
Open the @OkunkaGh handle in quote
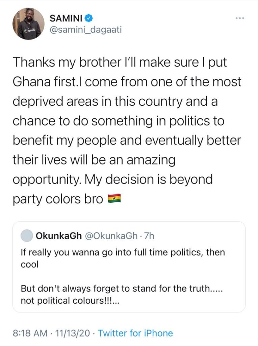pyautogui.click(x=111, y=236)
